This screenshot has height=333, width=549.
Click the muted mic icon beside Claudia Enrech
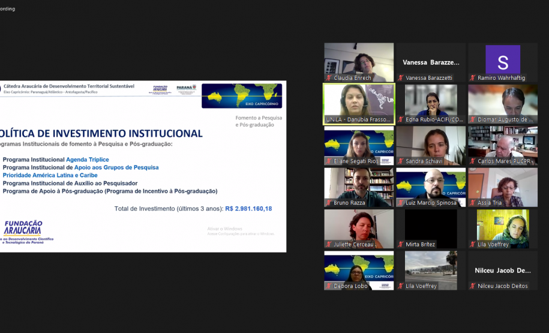point(329,78)
